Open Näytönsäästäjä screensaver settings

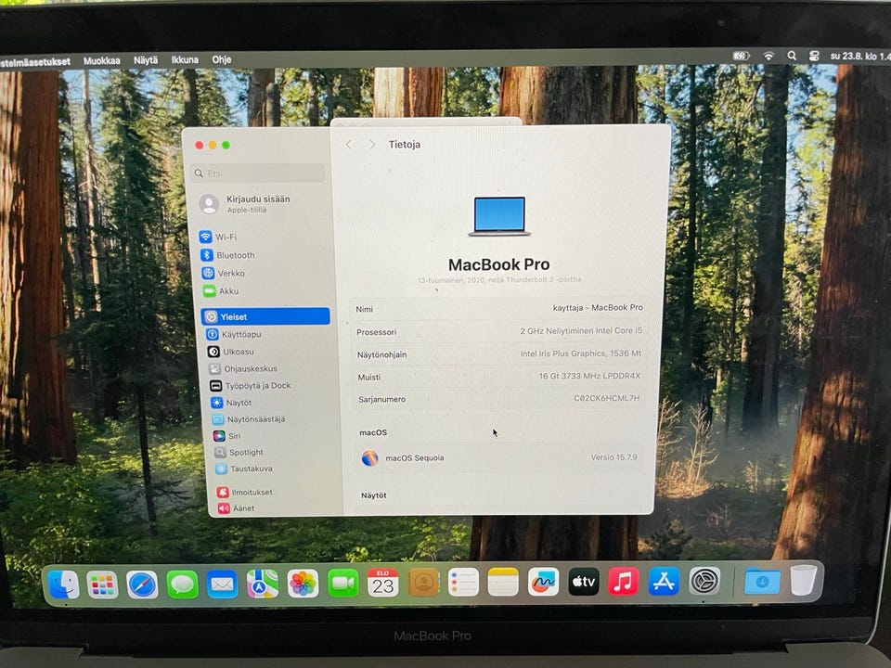coord(249,419)
